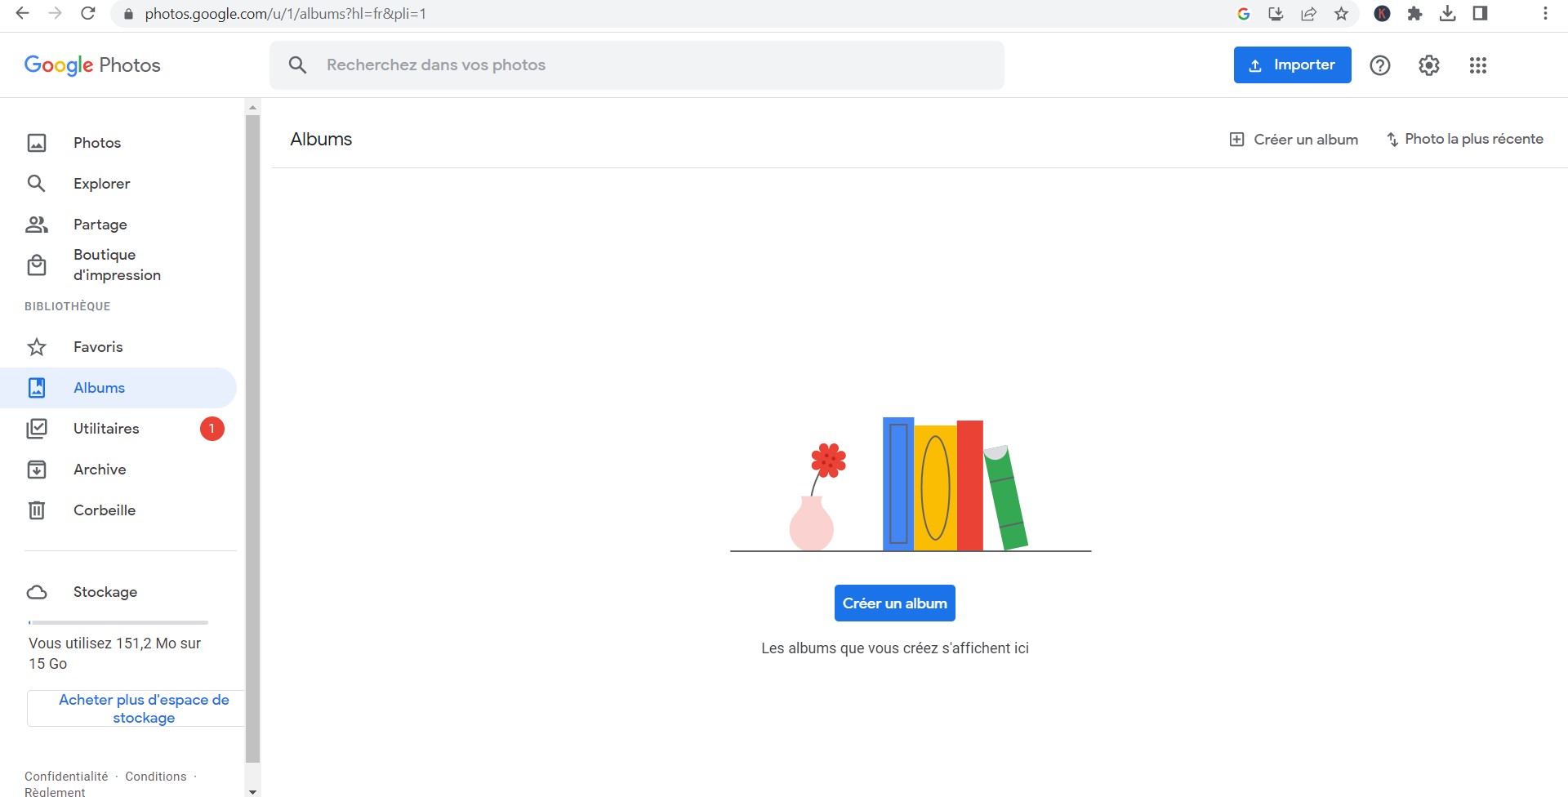Click the Boutique d'impression bag icon
The height and width of the screenshot is (797, 1568).
point(37,265)
